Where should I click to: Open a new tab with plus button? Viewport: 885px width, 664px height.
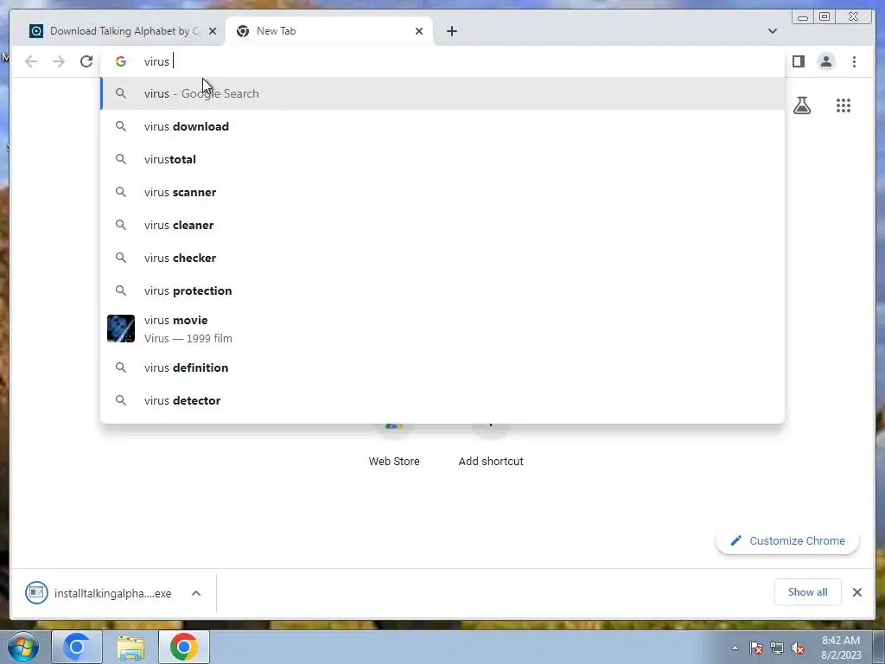coord(451,31)
